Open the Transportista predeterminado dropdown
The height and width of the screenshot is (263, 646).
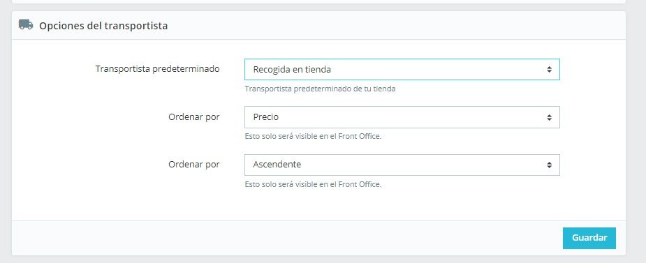402,70
